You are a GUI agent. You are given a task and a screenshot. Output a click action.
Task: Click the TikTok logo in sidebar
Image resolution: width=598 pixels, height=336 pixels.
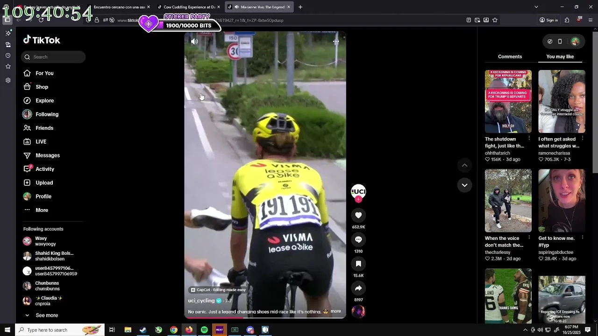42,40
